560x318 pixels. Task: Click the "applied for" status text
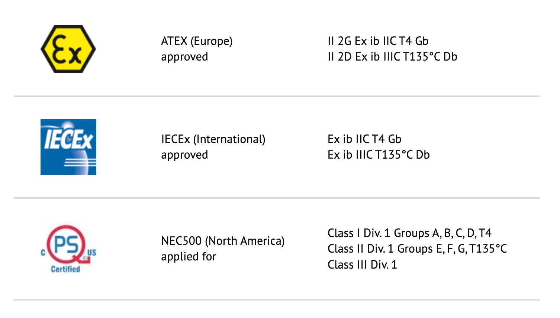point(189,257)
